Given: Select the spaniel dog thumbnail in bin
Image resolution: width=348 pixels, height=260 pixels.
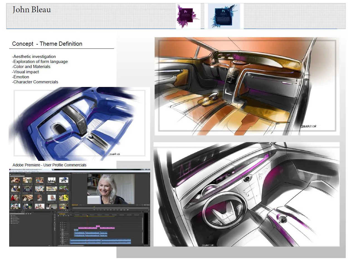Looking at the screenshot, I should (28, 198).
